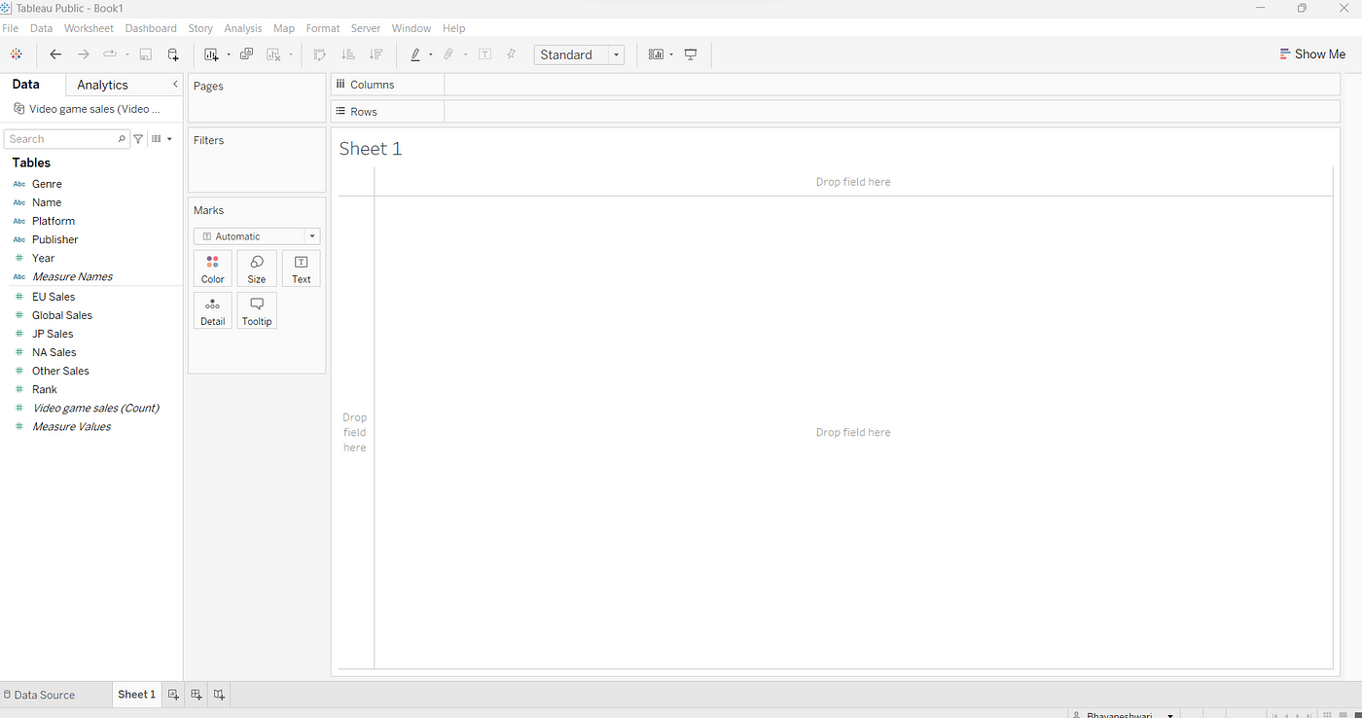Click the Show Me button

(1313, 54)
